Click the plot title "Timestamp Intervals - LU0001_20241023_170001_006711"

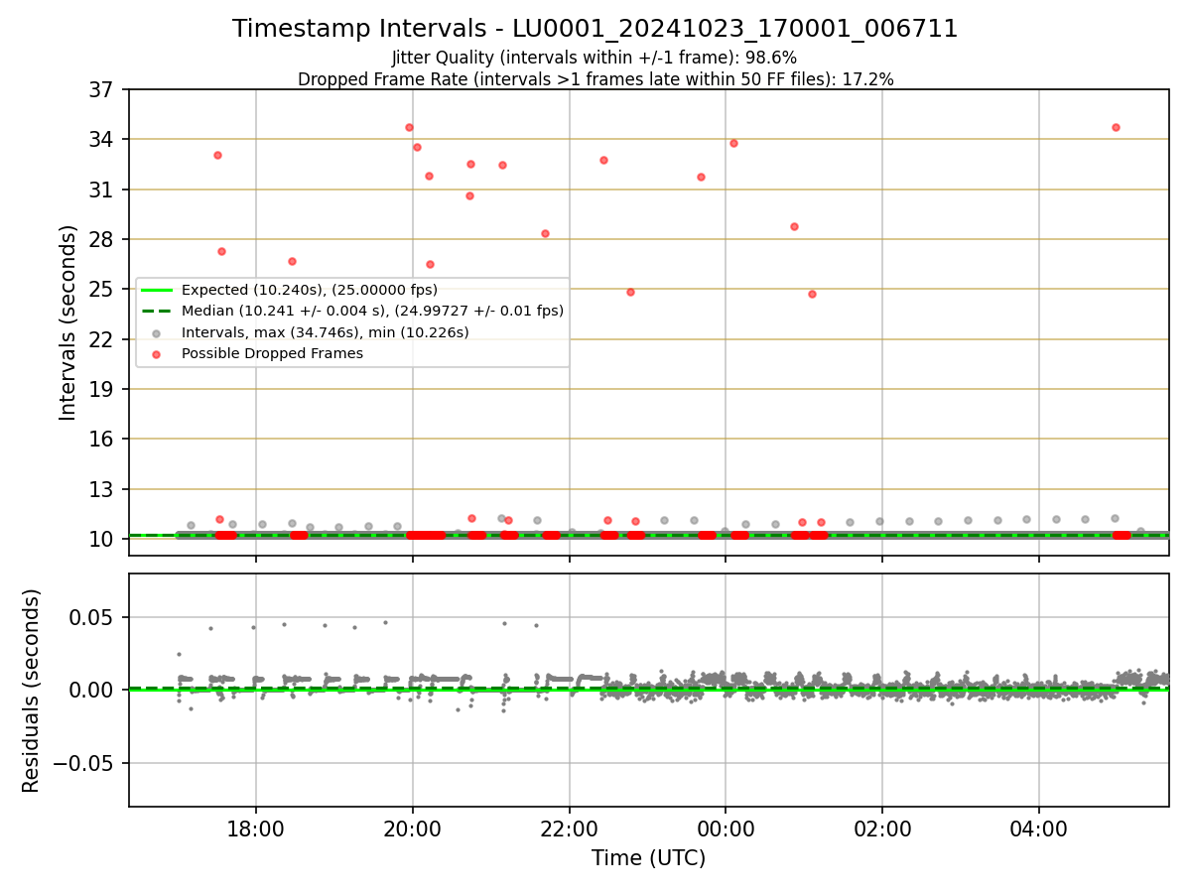[595, 29]
